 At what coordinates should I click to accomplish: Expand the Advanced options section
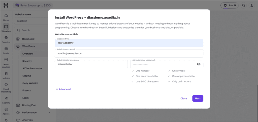coord(63,89)
